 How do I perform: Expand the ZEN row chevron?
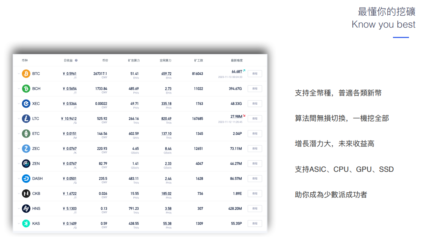pos(19,164)
